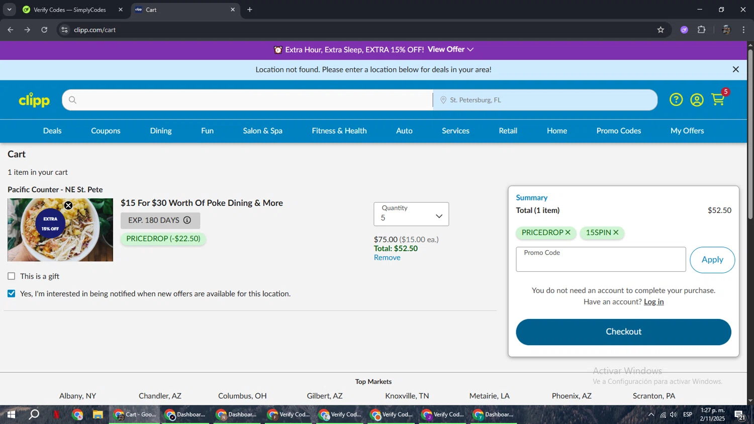Show expiration info icon
The image size is (754, 424).
pos(187,220)
